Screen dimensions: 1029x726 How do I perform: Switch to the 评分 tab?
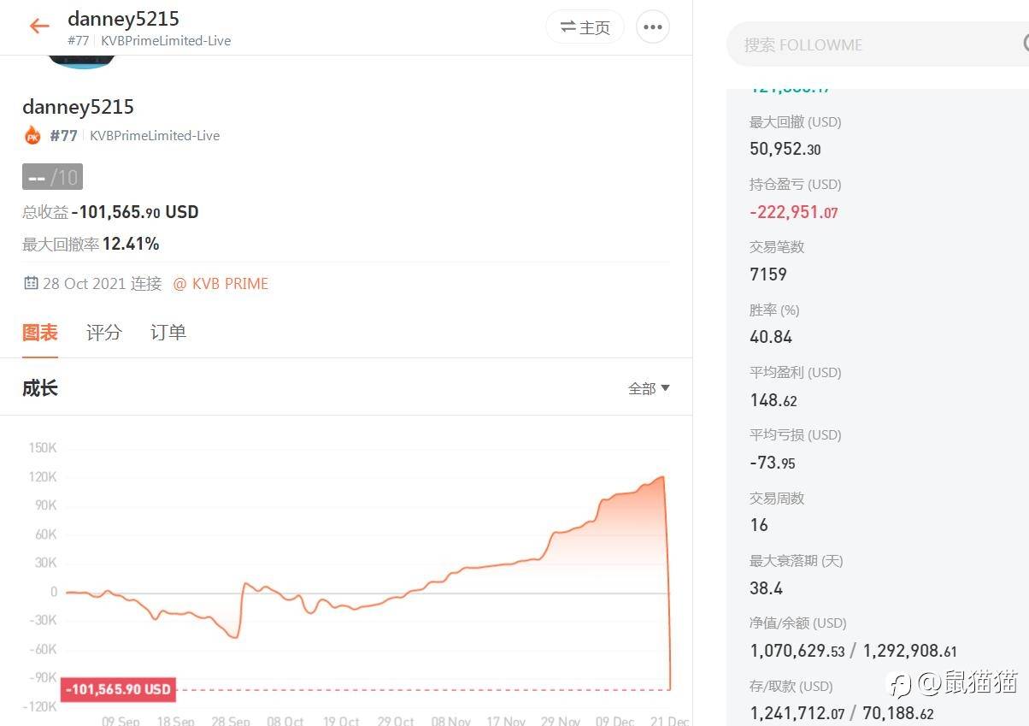click(103, 333)
